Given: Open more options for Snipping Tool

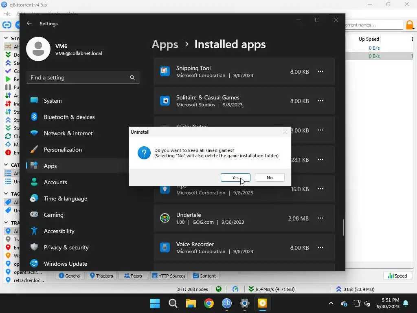Looking at the screenshot, I should [x=320, y=71].
